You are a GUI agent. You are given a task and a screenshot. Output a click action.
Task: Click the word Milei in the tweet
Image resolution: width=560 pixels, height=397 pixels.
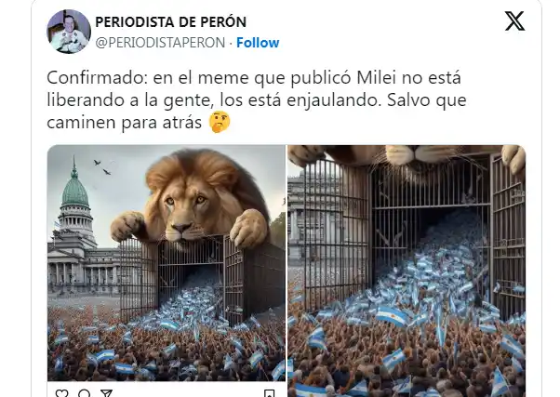coord(377,78)
